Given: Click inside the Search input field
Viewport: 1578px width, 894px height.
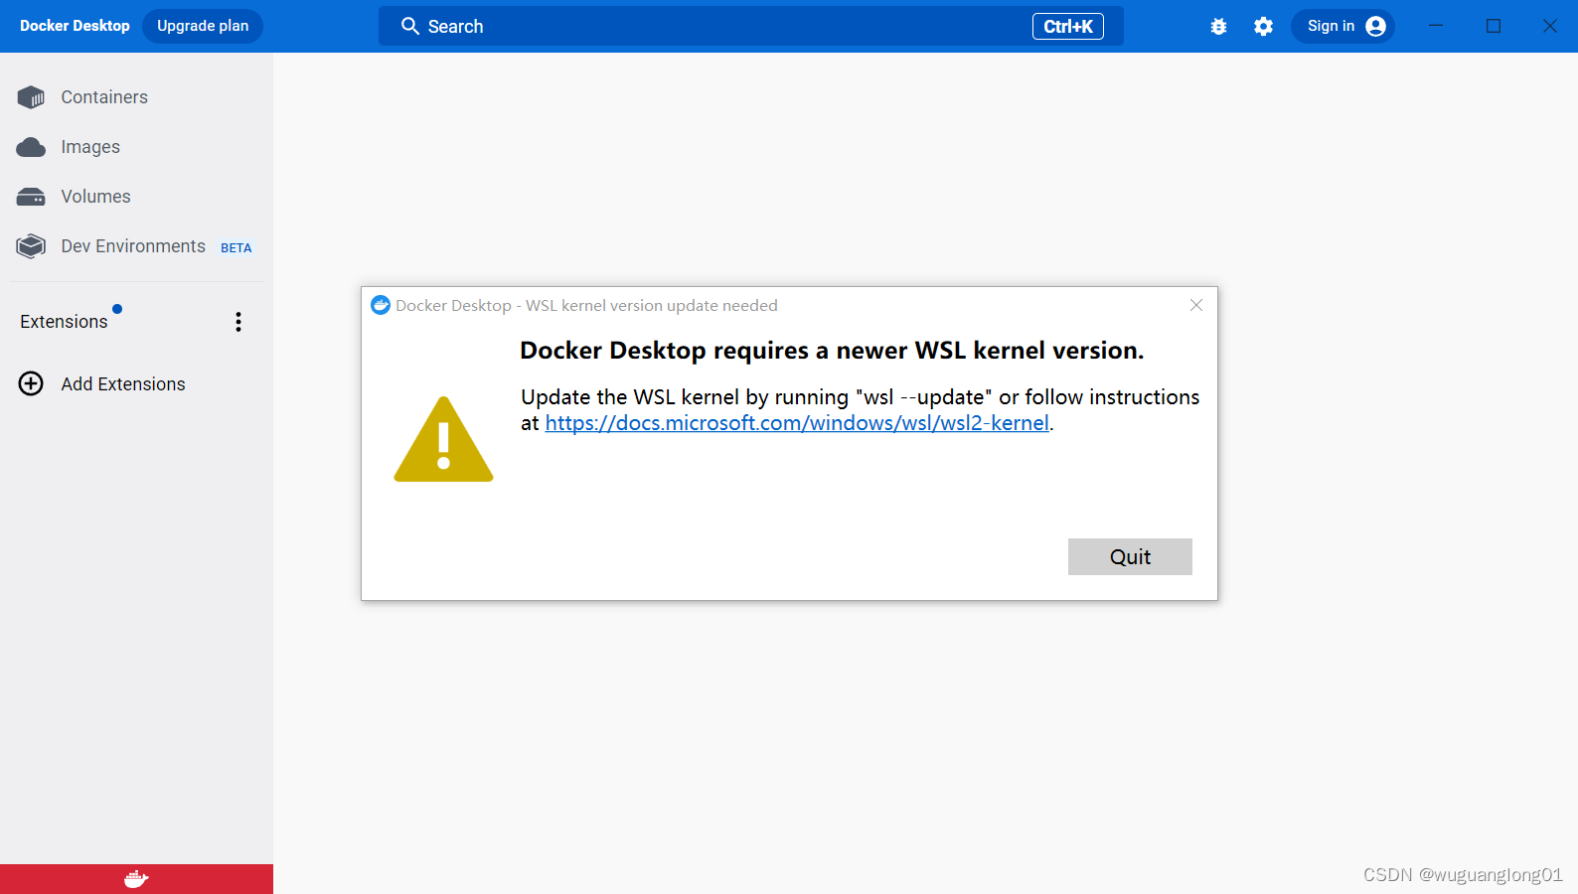Looking at the screenshot, I should coord(696,26).
